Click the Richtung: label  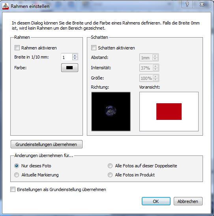100,87
